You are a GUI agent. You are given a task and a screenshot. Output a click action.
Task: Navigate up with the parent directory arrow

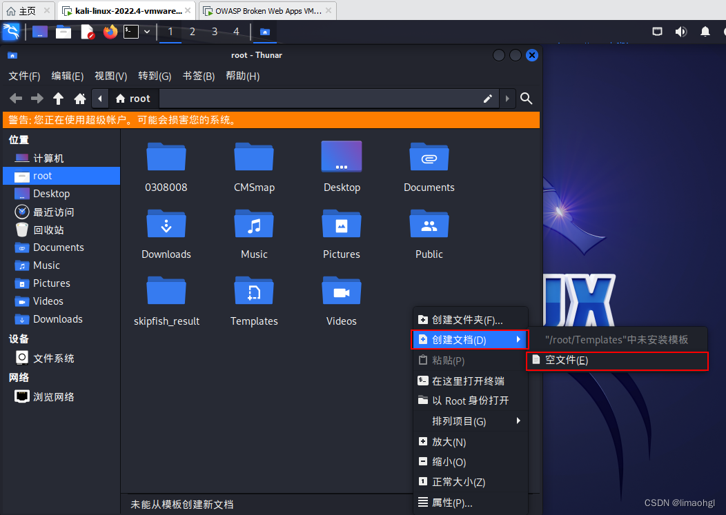click(58, 99)
